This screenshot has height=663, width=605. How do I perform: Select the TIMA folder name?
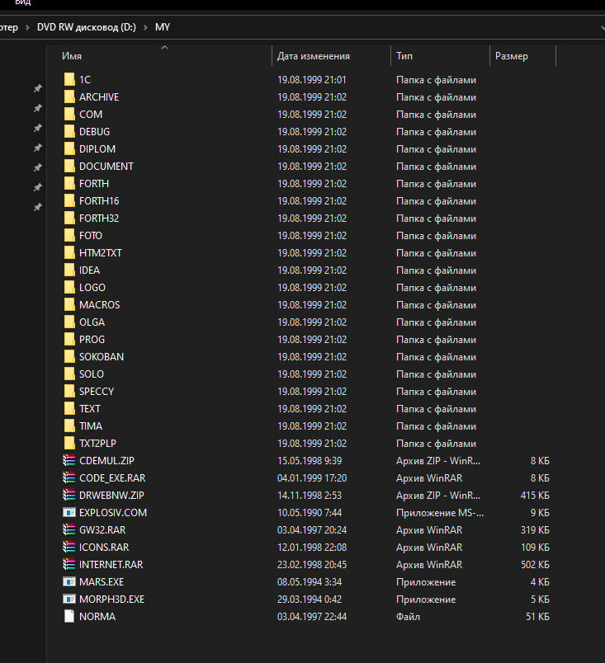coord(91,426)
